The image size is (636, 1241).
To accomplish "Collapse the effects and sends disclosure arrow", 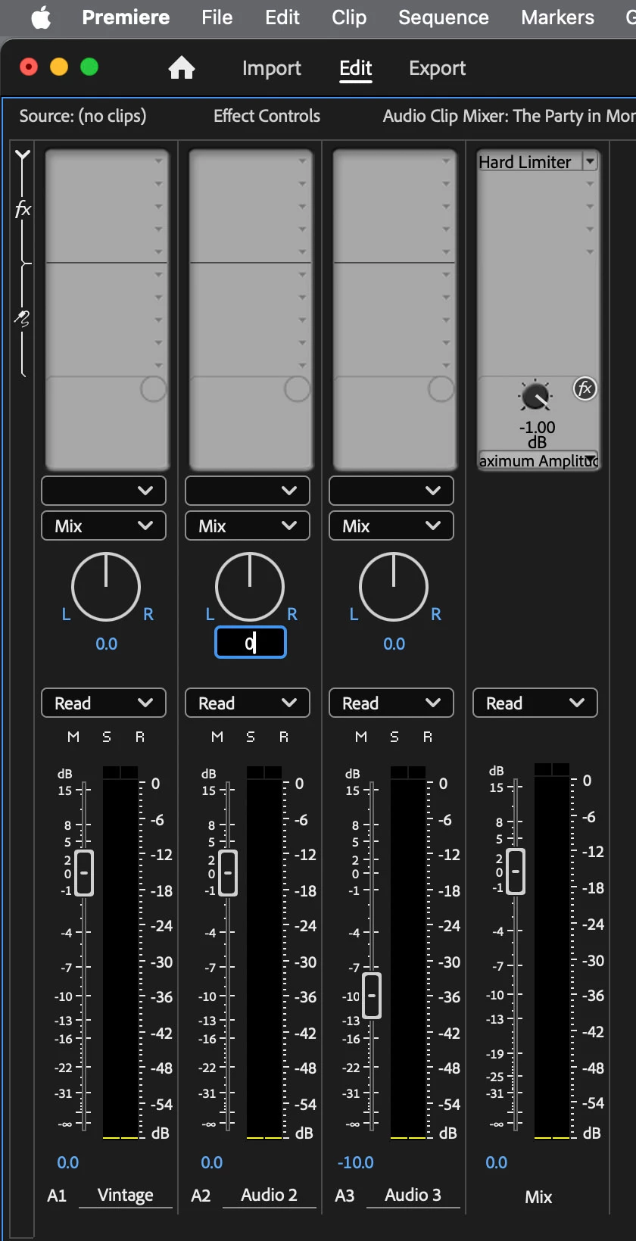I will click(23, 156).
